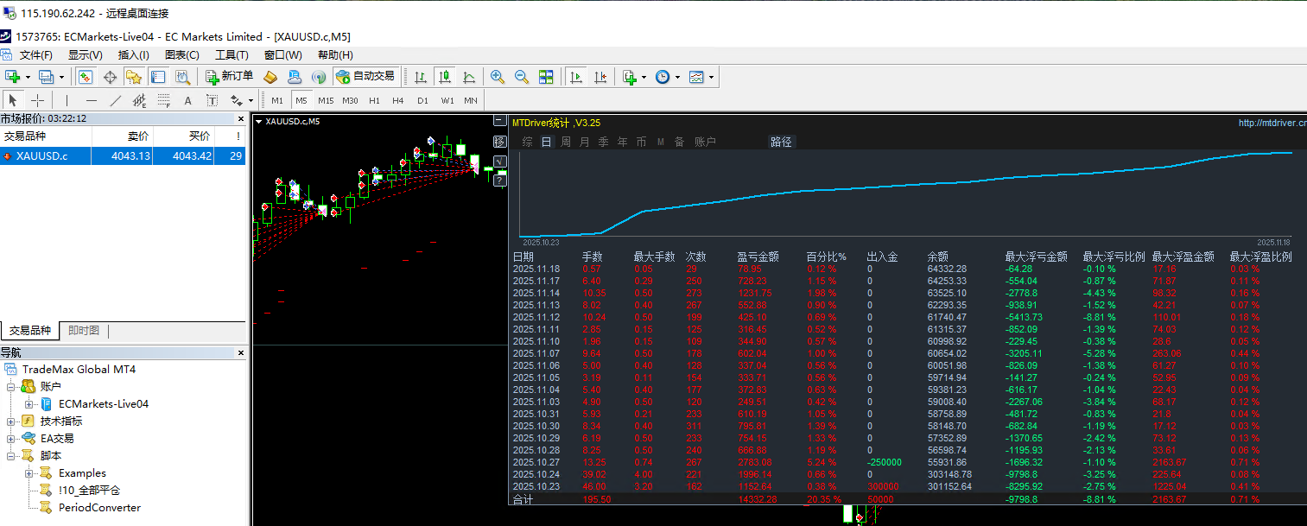
Task: Click the 新订单 new order button
Action: 229,76
